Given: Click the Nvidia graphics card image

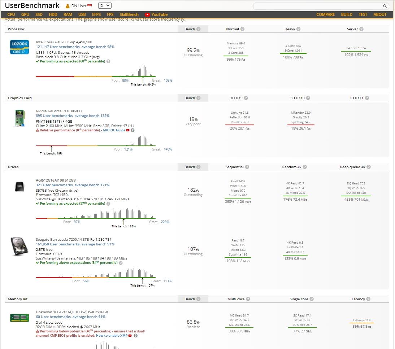Looking at the screenshot, I should point(19,118).
